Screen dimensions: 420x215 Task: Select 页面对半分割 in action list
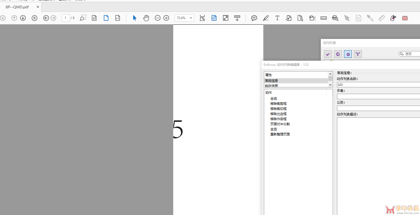pyautogui.click(x=280, y=124)
